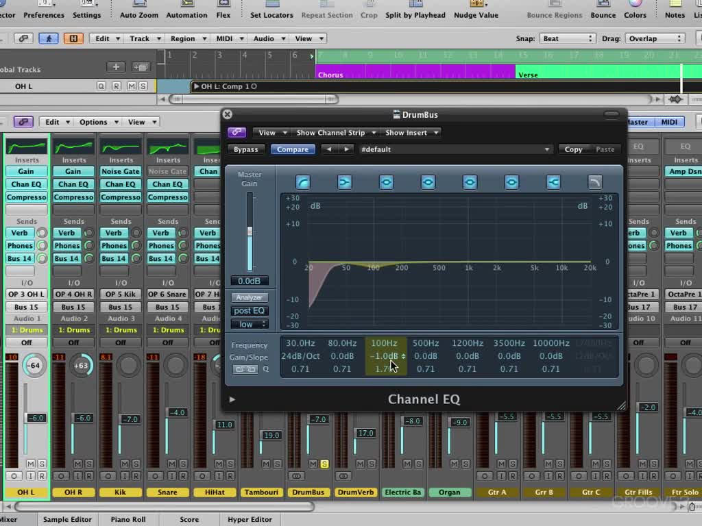Image resolution: width=702 pixels, height=526 pixels.
Task: Toggle the high shelf band icon
Action: click(x=553, y=182)
